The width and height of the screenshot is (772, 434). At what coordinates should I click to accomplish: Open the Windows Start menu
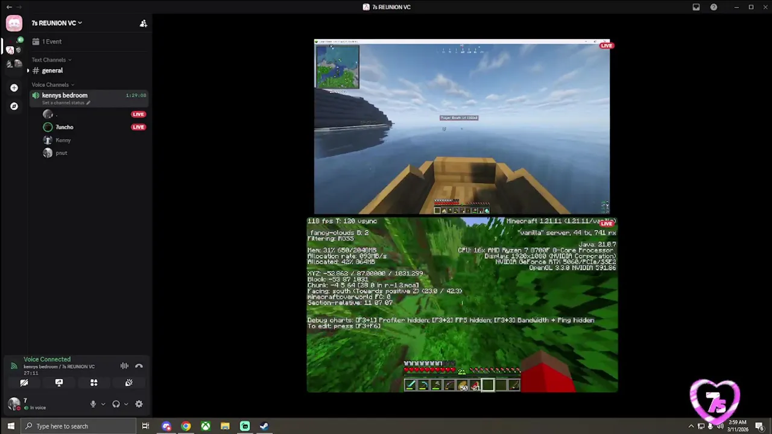(x=10, y=426)
